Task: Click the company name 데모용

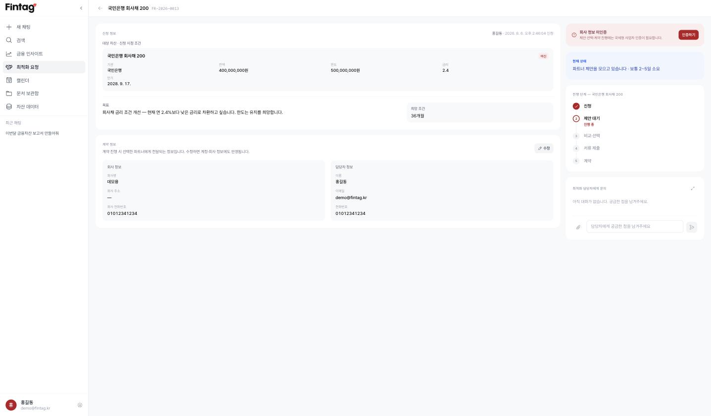Action: pos(113,182)
